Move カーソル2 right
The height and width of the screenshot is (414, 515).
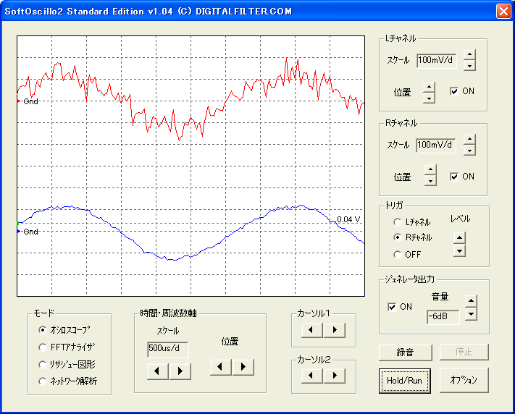click(335, 376)
